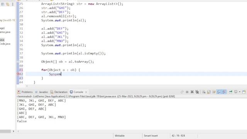
Task: Click console output '[JKL, GHI, DEF, ABC]'
Action: coord(36,105)
